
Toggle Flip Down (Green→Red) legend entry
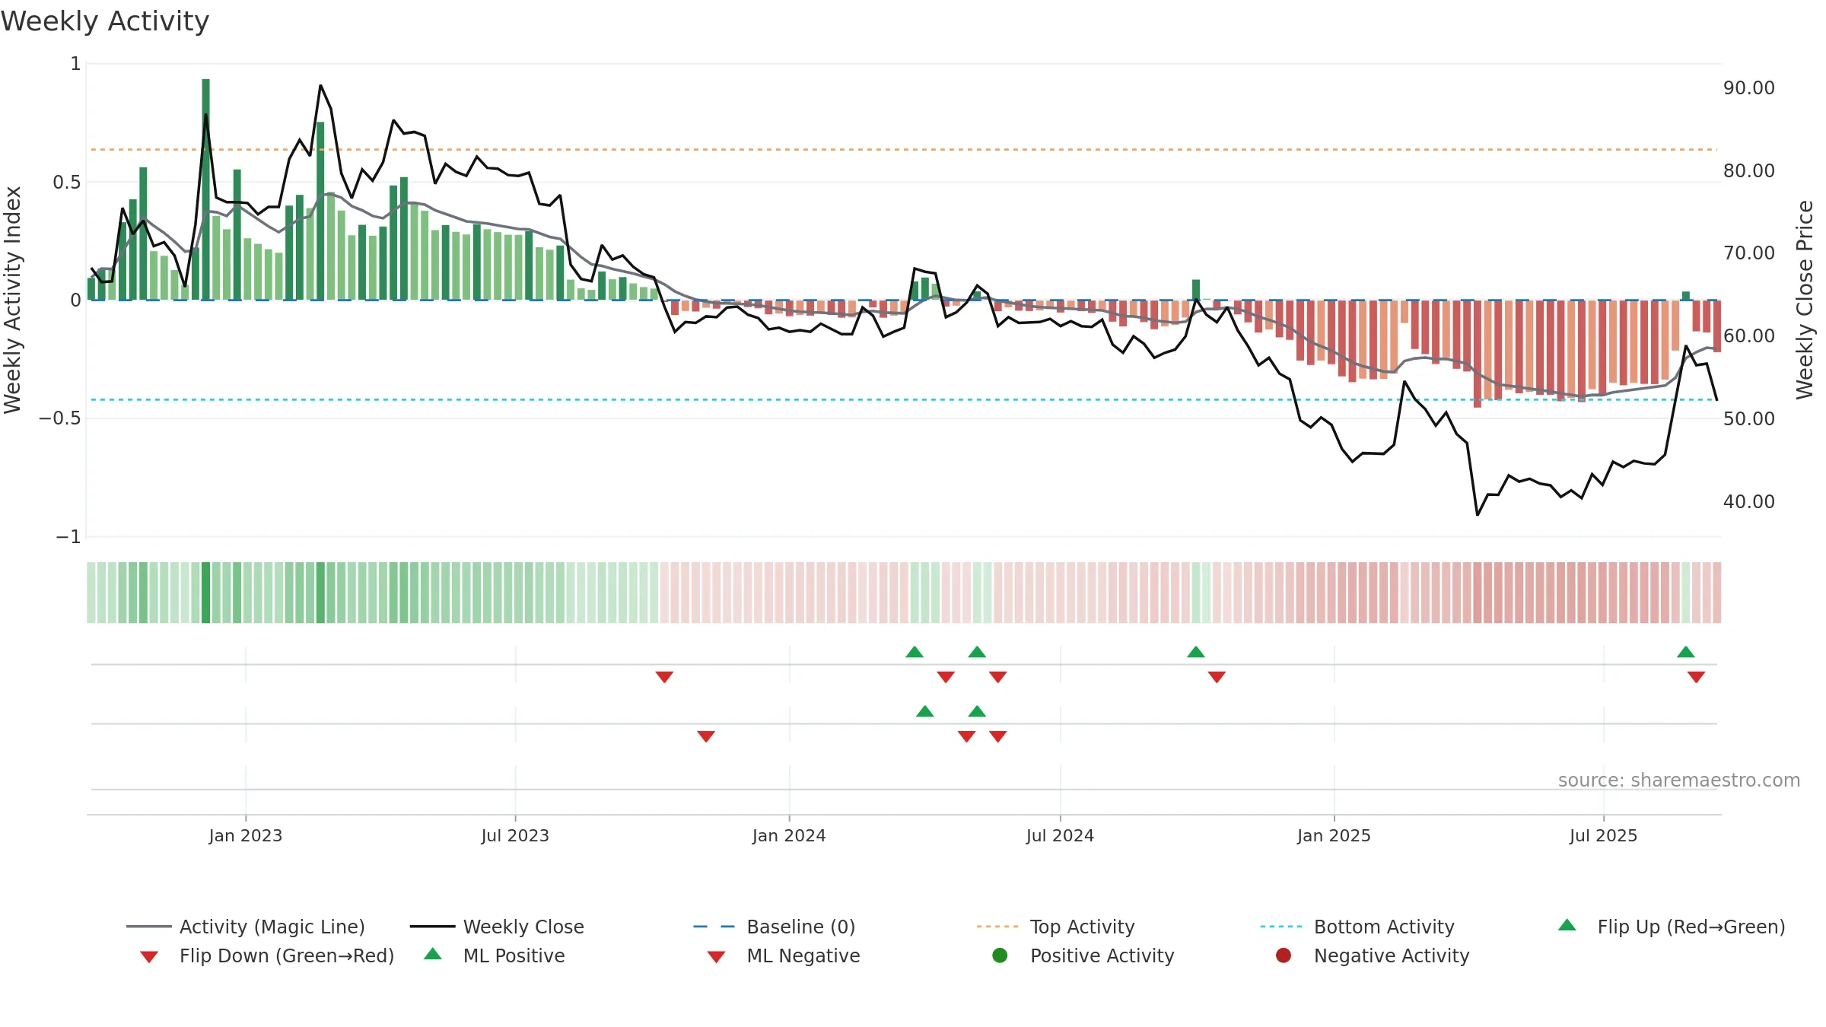(266, 955)
